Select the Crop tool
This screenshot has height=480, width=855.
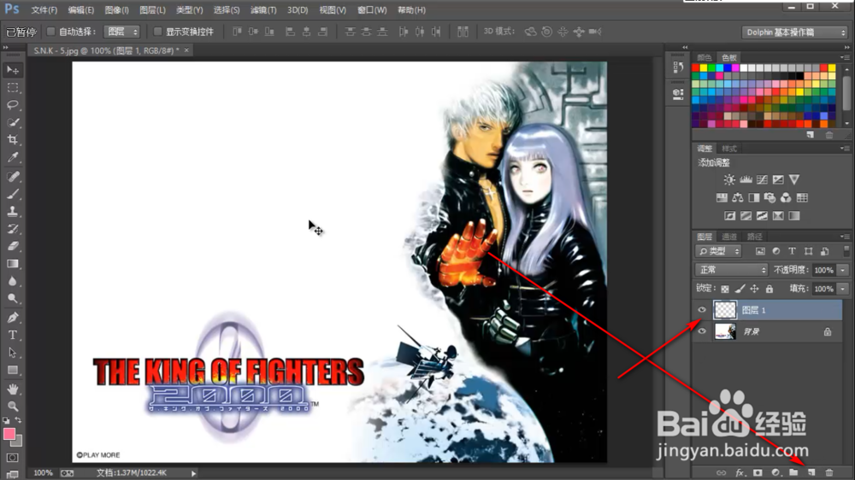click(x=13, y=140)
